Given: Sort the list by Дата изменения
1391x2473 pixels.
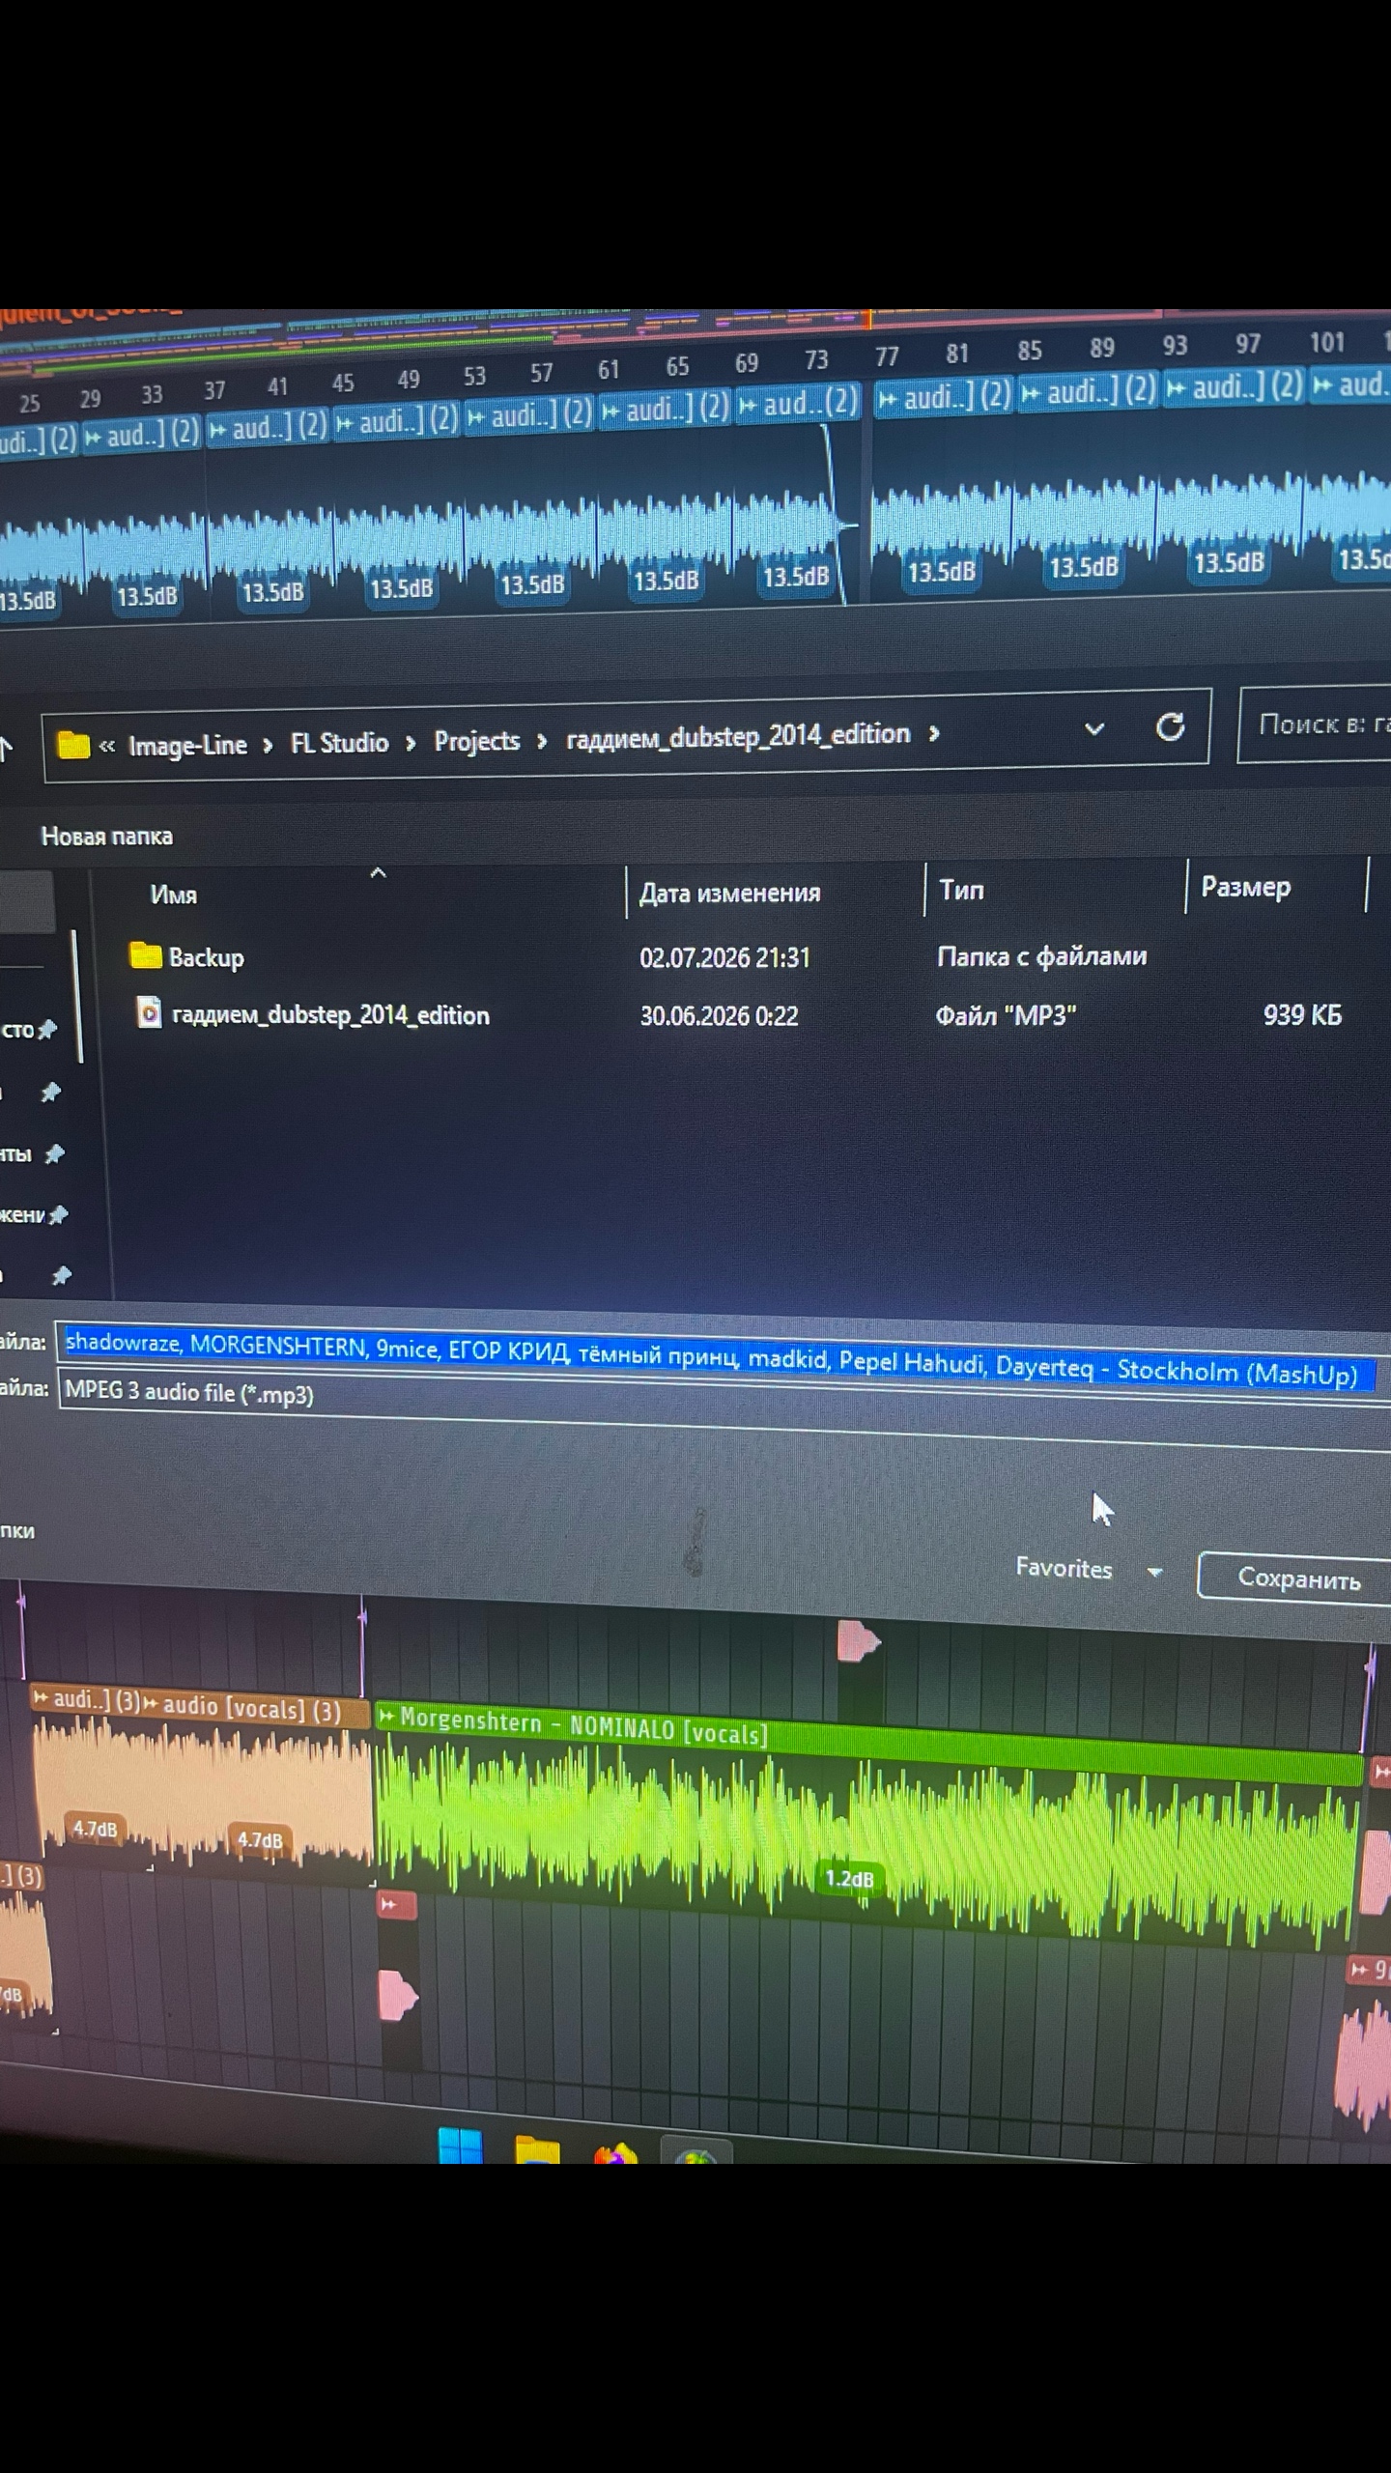Looking at the screenshot, I should point(729,893).
